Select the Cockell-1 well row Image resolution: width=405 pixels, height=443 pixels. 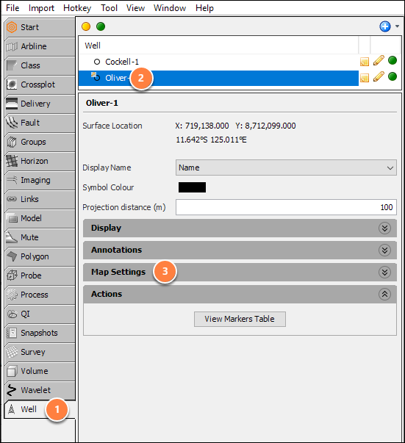coord(218,62)
